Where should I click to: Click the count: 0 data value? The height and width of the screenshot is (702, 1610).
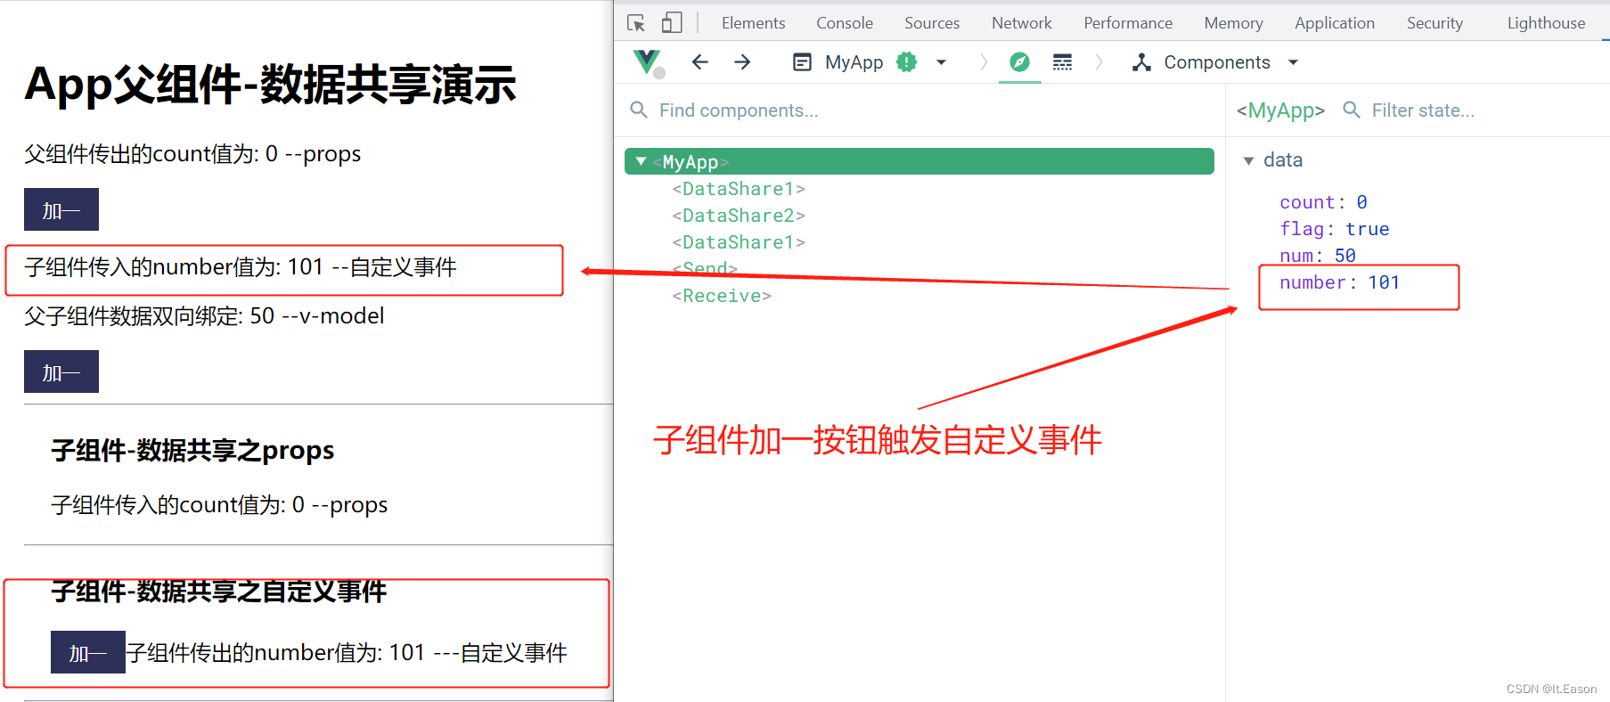point(1323,202)
